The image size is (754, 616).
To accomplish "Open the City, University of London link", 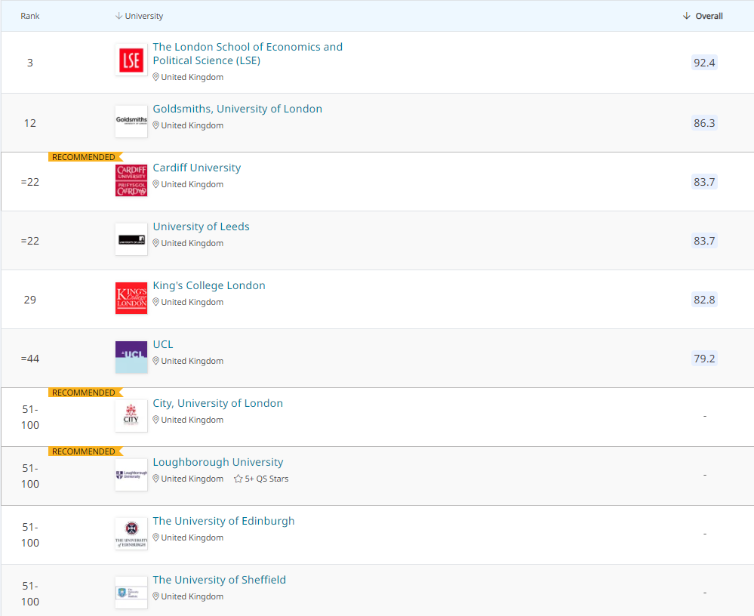I will [218, 403].
